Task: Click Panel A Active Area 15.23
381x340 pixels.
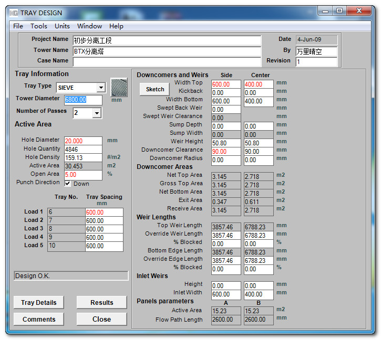Action: point(226,311)
